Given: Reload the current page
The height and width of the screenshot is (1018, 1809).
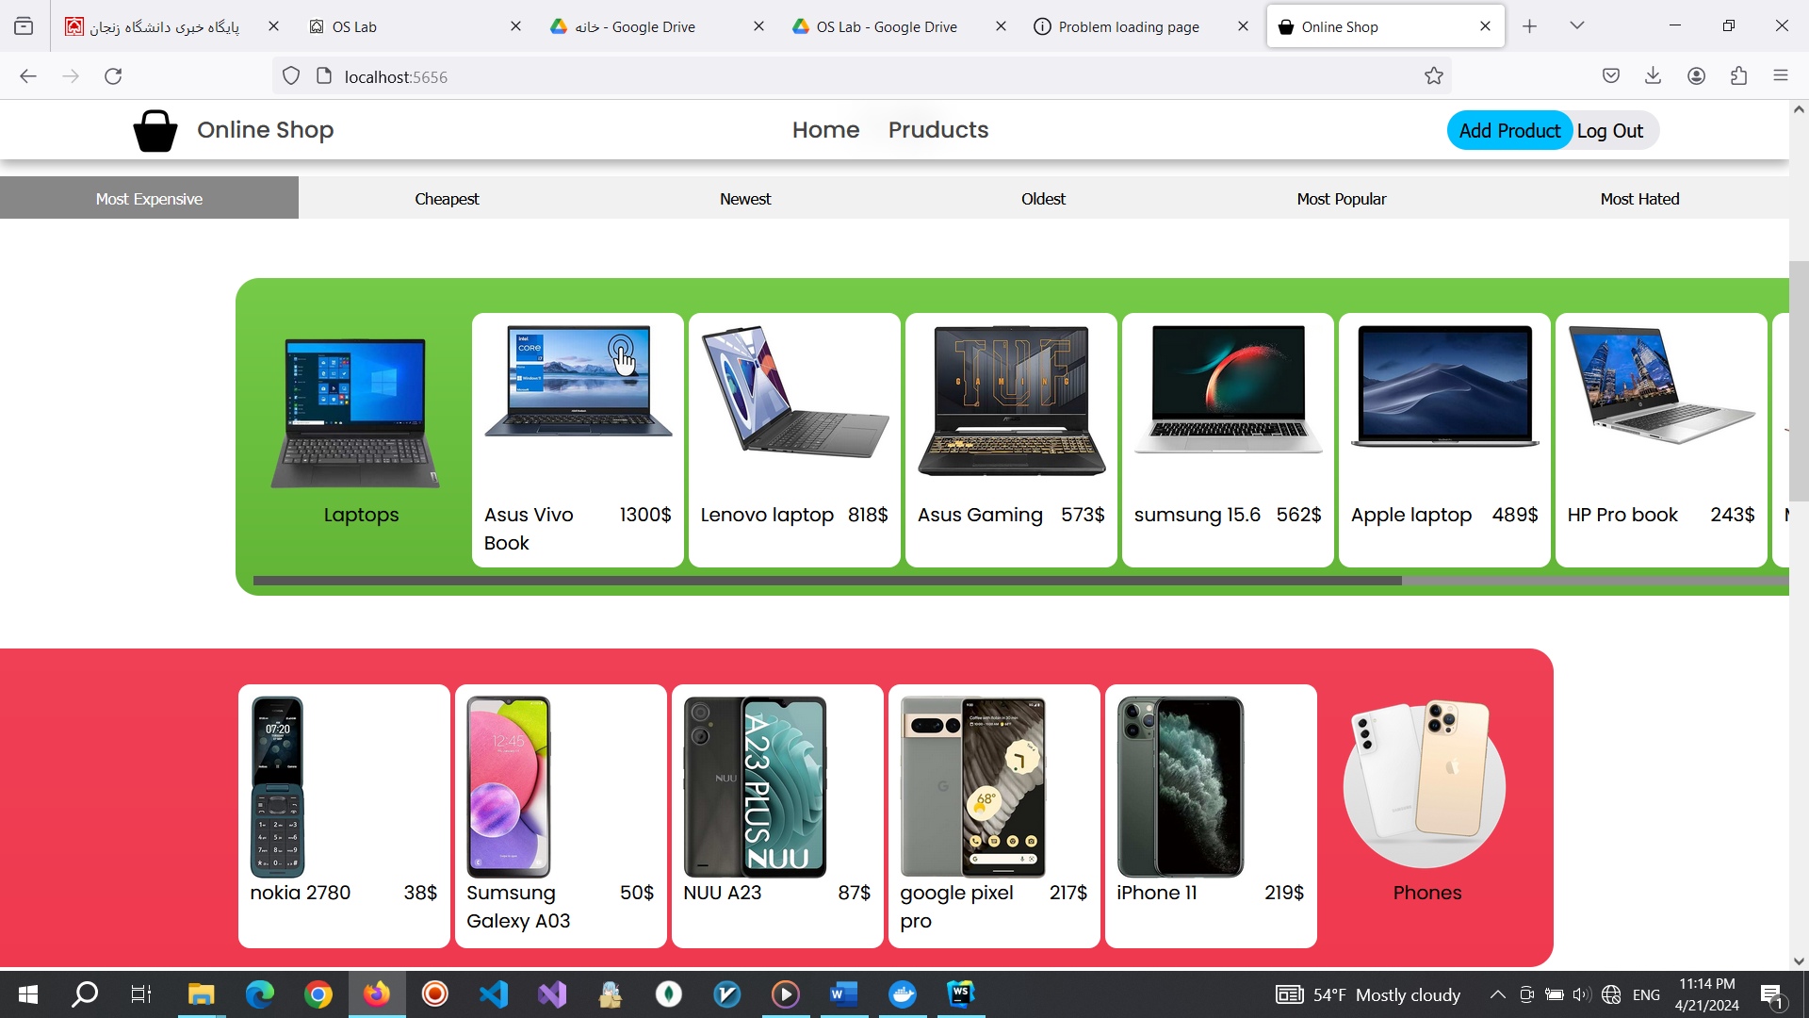Looking at the screenshot, I should [x=113, y=76].
